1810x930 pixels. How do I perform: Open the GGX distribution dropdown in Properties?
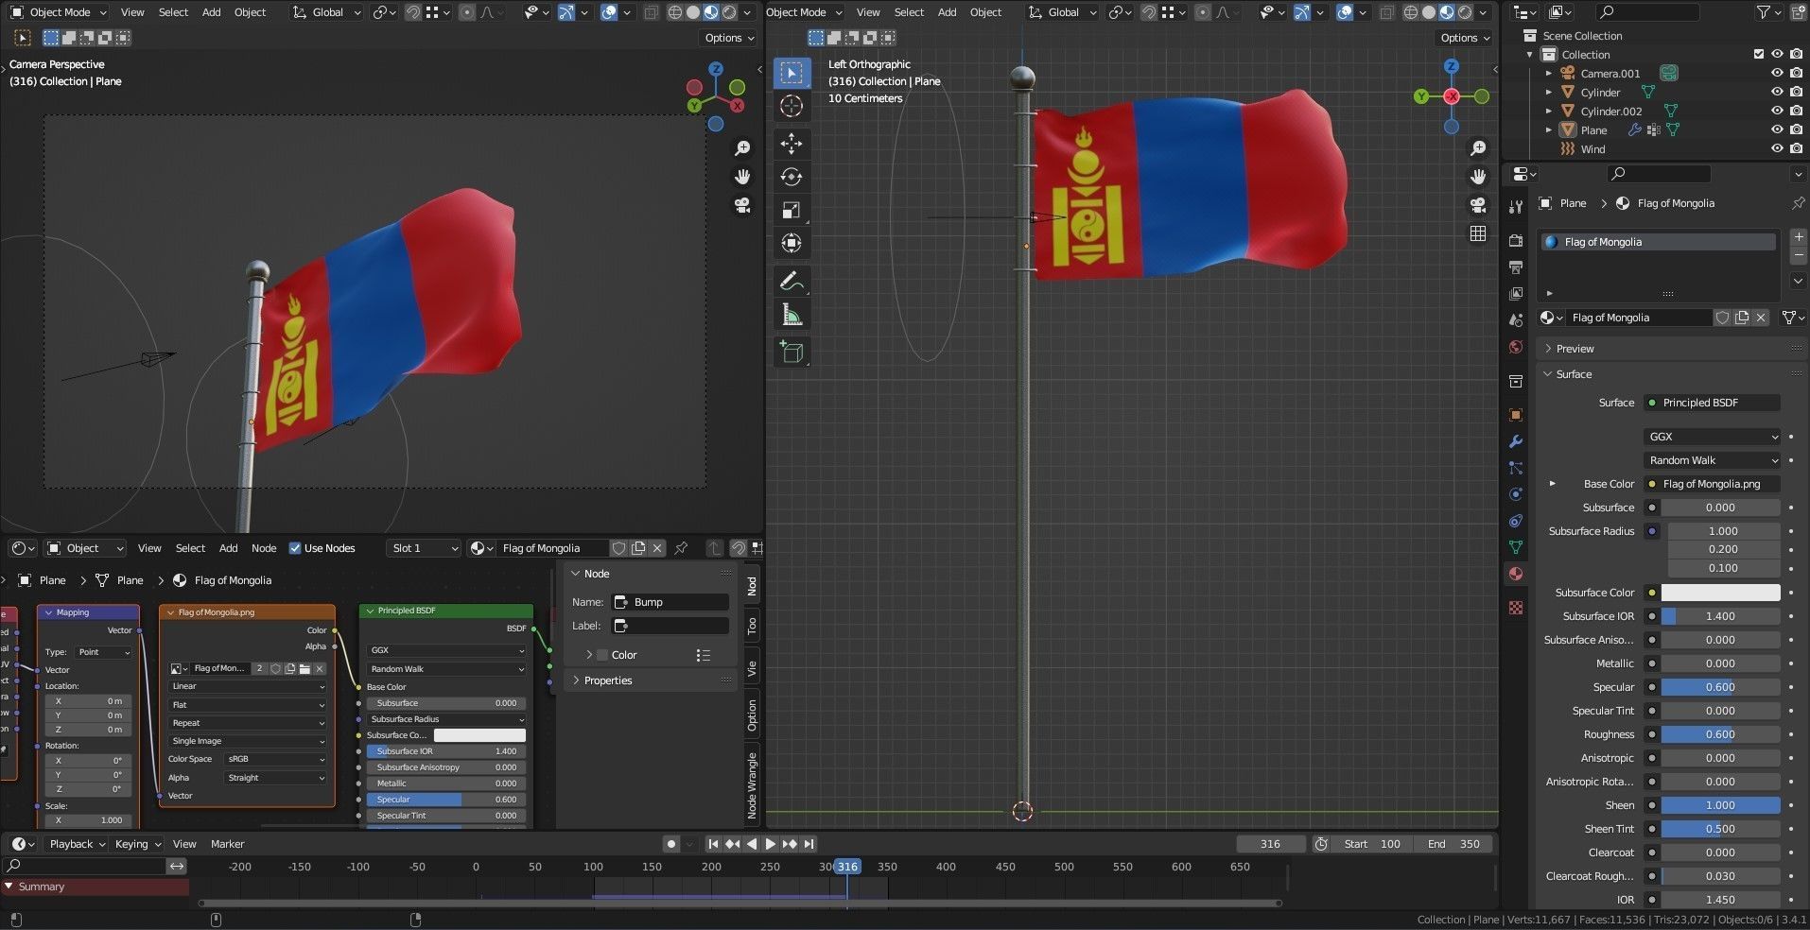[1713, 437]
